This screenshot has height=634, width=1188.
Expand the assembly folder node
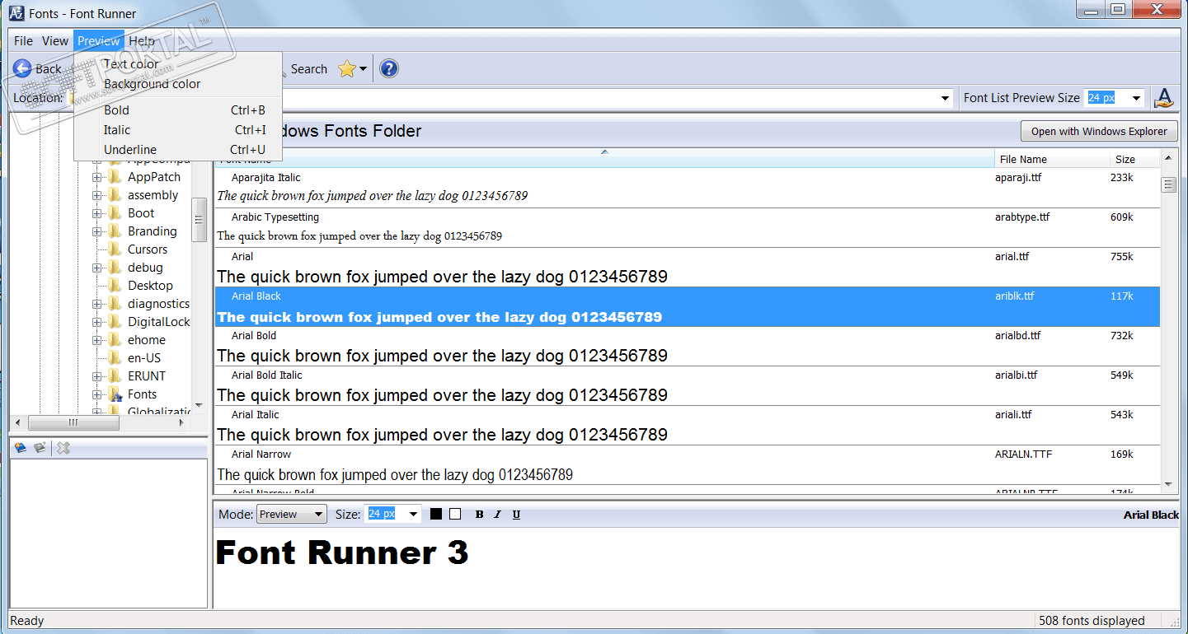pyautogui.click(x=96, y=195)
